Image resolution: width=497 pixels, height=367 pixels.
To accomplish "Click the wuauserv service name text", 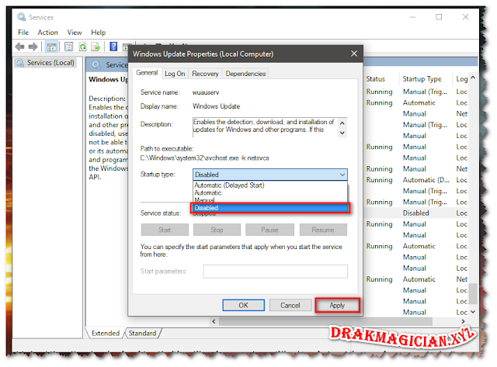I will click(205, 92).
